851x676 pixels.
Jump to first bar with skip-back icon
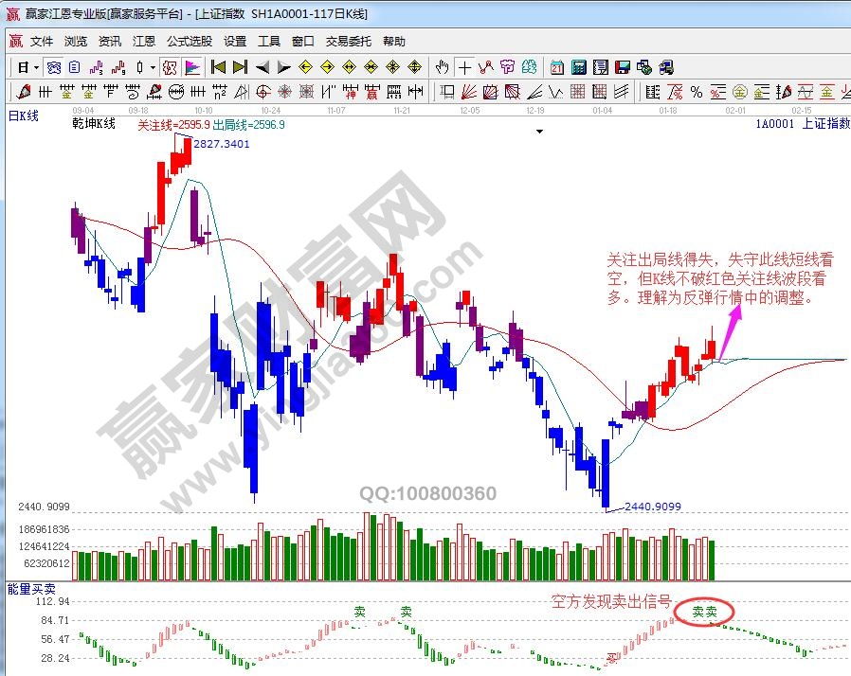point(218,67)
